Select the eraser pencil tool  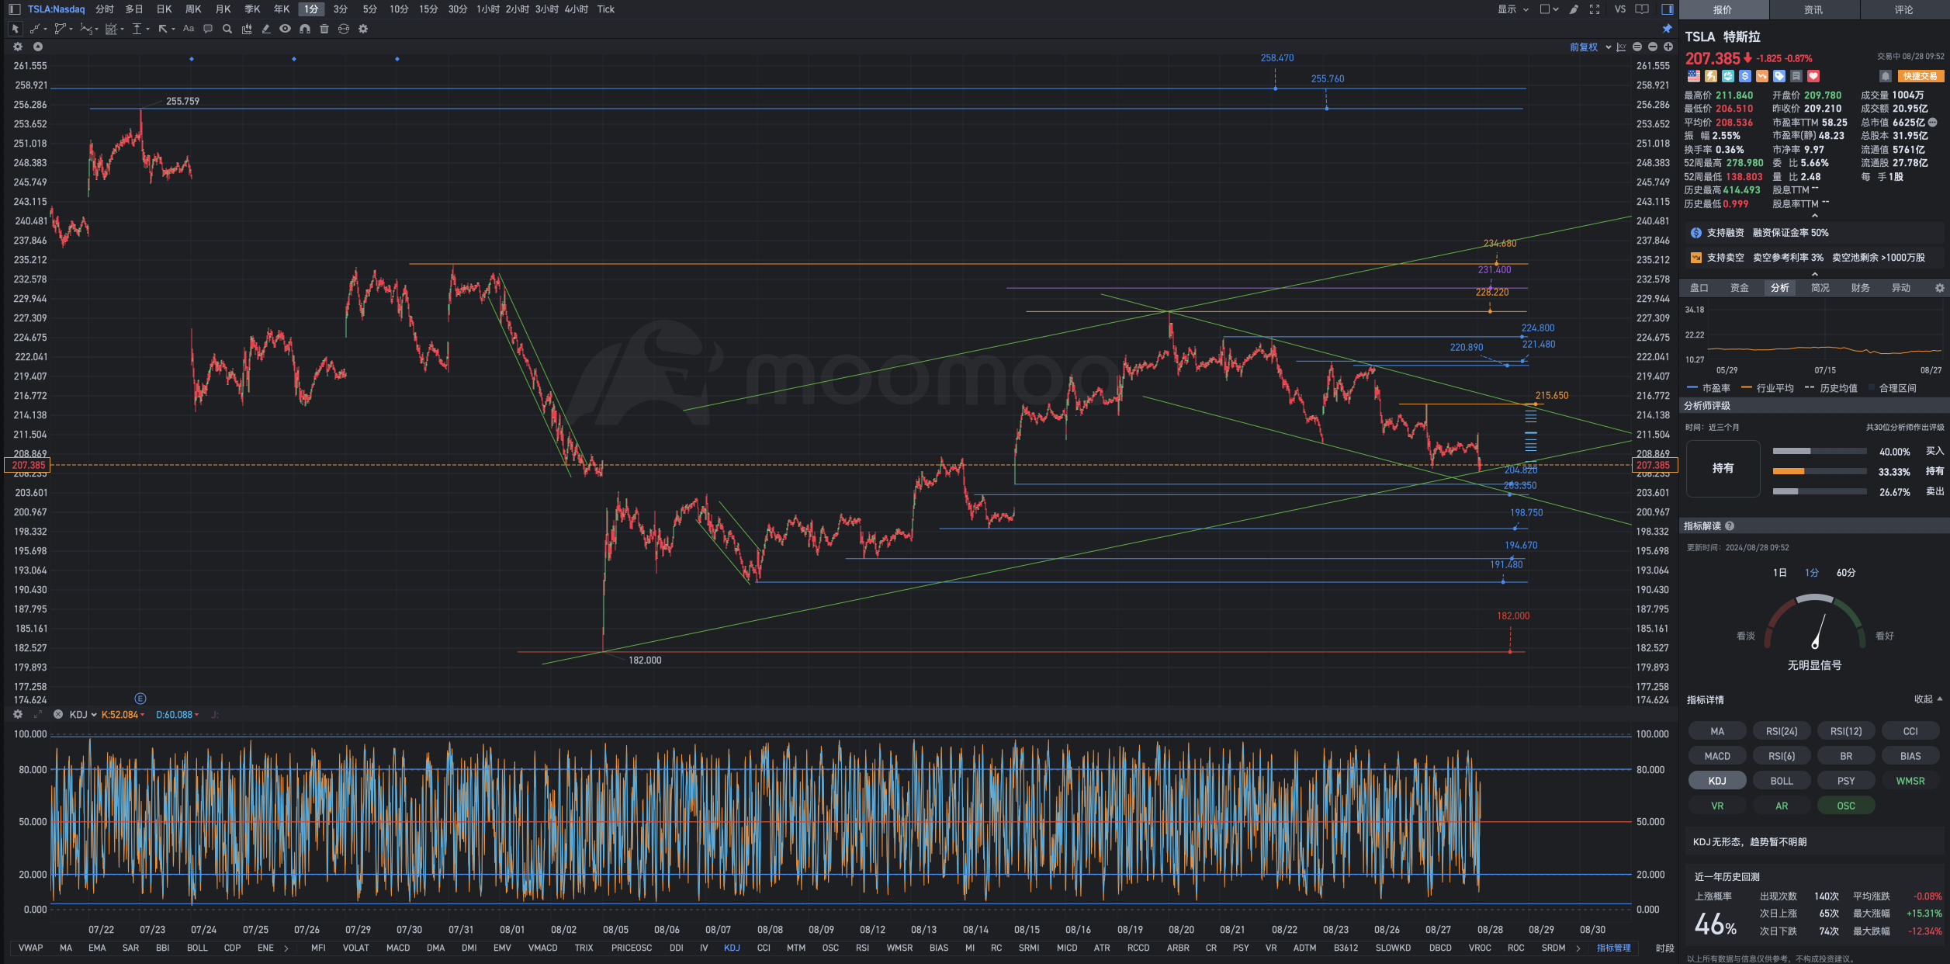(x=266, y=29)
